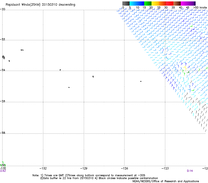Click the purple '2:42' time stamp

tap(3, 171)
